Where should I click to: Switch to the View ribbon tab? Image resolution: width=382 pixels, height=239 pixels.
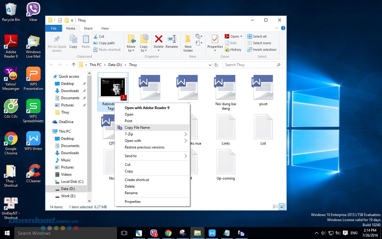(x=105, y=28)
